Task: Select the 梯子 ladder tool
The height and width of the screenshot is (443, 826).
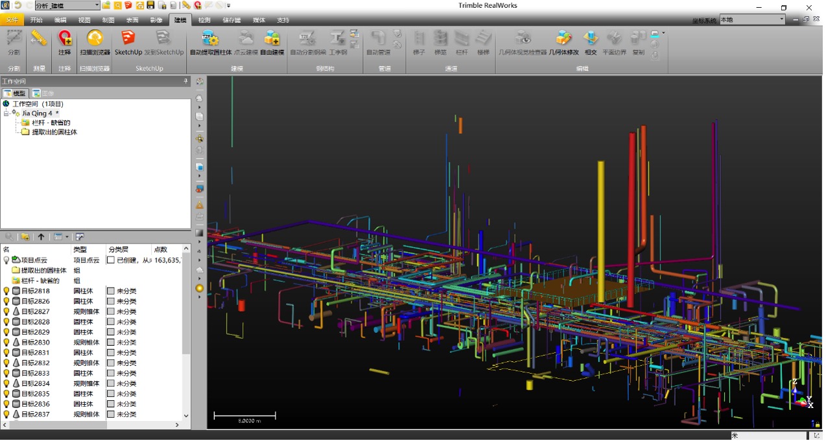Action: [419, 43]
